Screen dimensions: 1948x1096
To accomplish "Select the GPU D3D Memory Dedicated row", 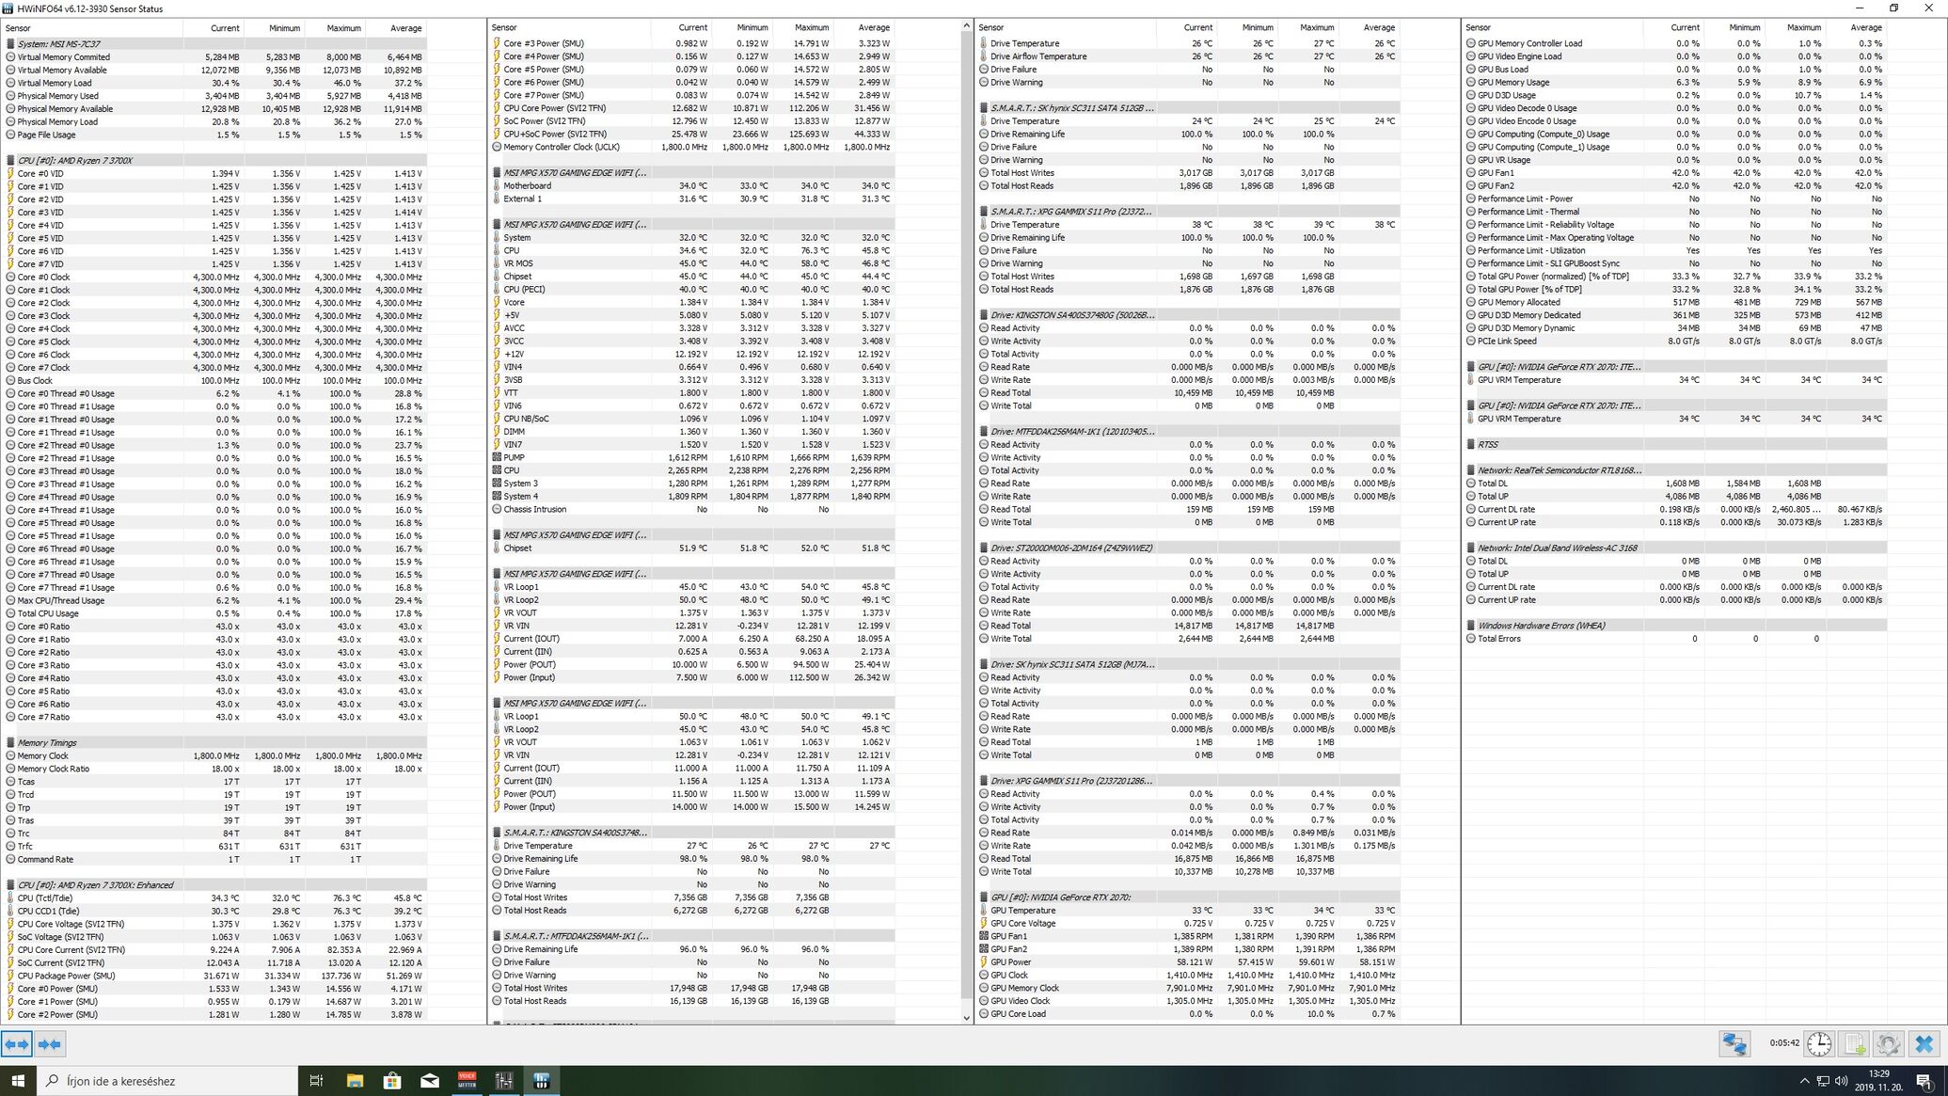I will click(1675, 315).
